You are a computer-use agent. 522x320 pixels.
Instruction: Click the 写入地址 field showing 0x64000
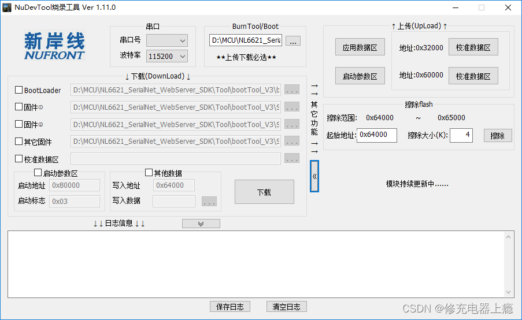click(174, 185)
